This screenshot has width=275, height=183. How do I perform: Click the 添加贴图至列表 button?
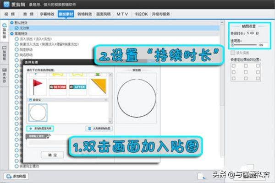pos(39,129)
